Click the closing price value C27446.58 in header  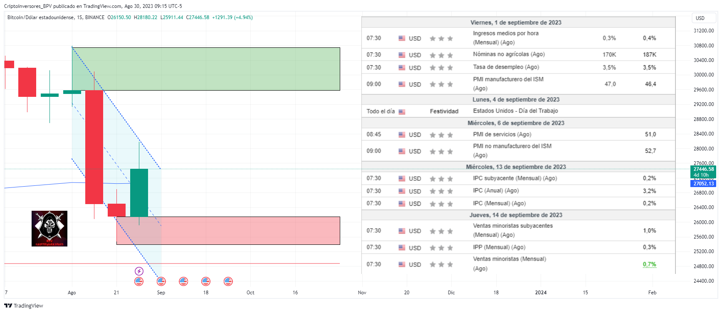(x=198, y=17)
